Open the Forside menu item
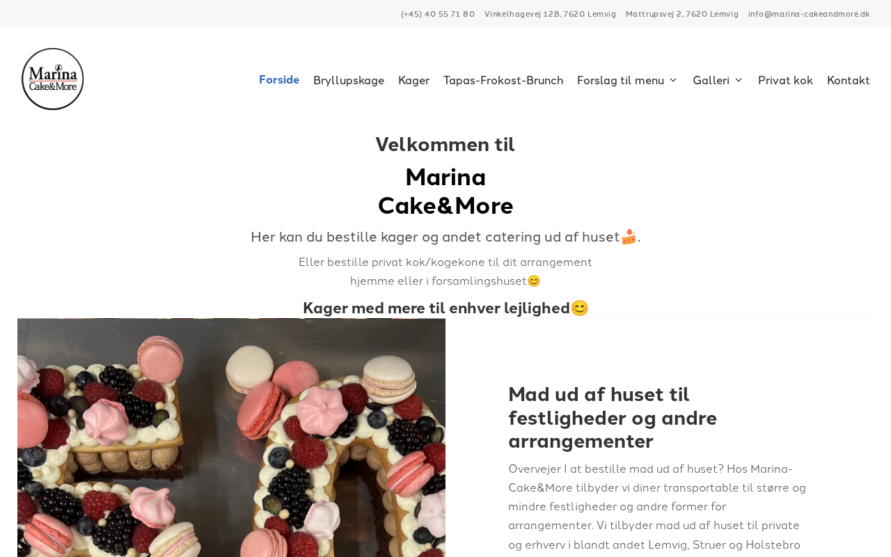891x557 pixels. [279, 80]
